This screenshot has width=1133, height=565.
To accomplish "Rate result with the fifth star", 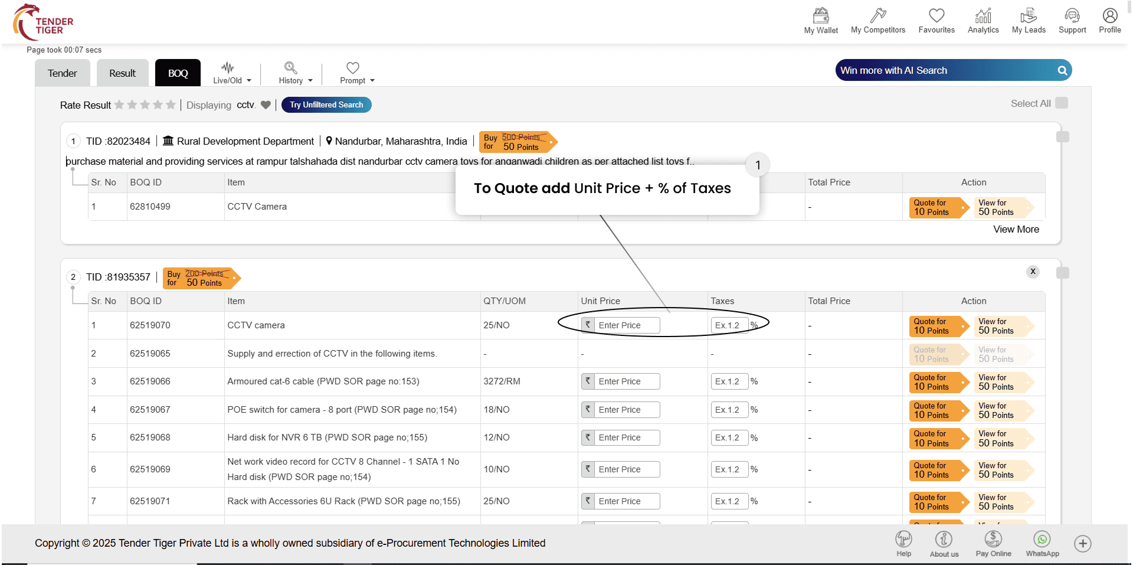I will (x=171, y=105).
